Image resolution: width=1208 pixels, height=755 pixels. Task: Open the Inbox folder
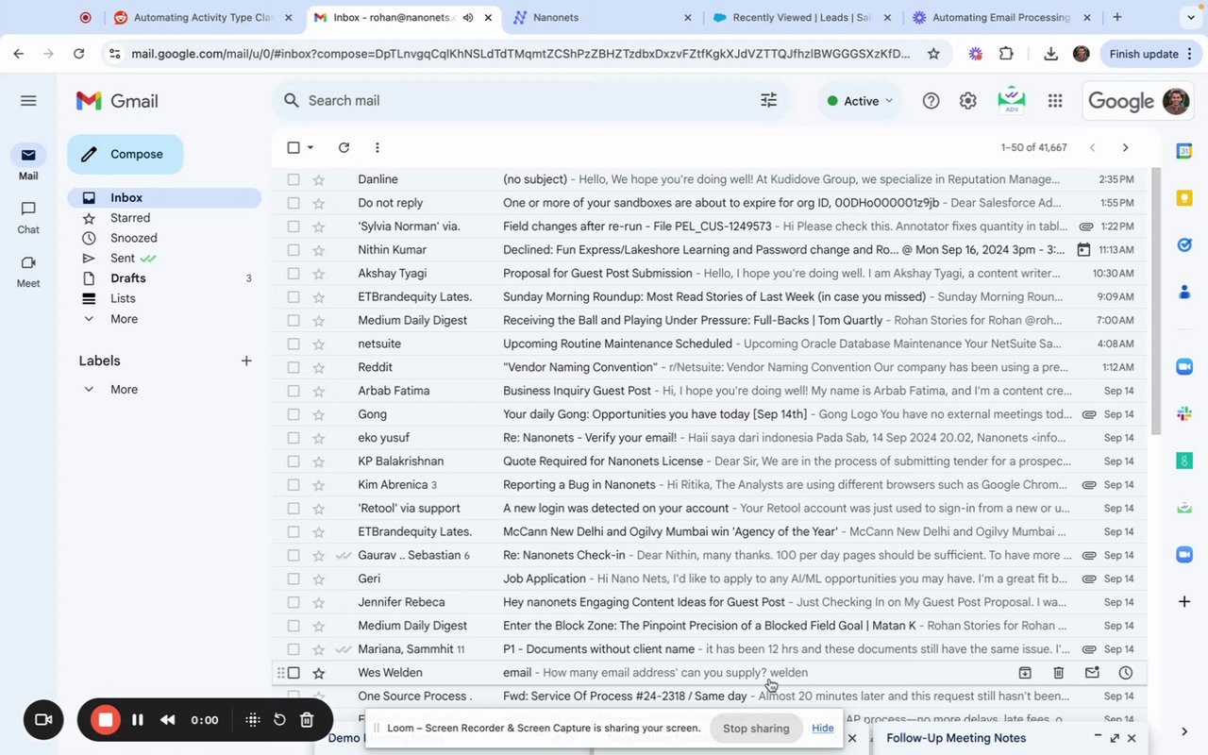[x=164, y=198]
